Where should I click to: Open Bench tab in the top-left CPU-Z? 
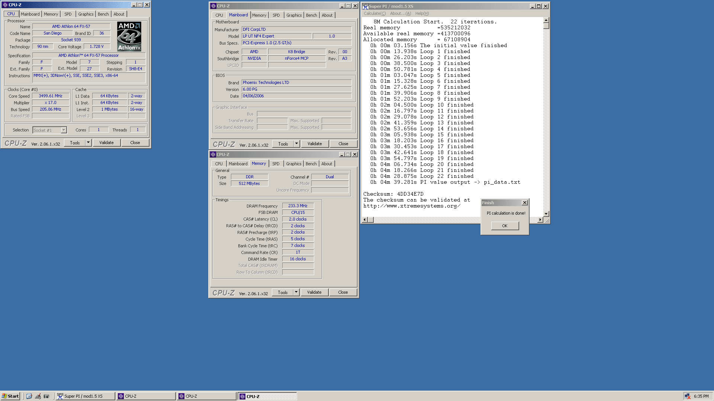pyautogui.click(x=103, y=14)
